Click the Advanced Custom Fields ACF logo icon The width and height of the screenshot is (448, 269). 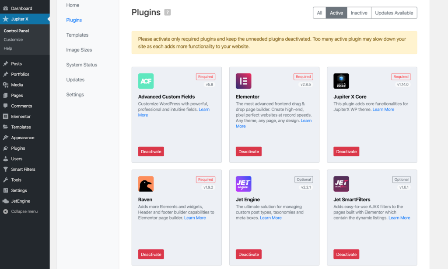coord(146,81)
